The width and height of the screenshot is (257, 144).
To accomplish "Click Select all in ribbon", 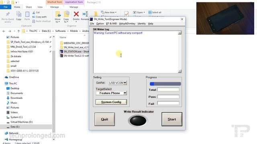I will [155, 12].
